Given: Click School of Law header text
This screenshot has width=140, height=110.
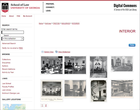Looking at the screenshot, I should (20, 5).
